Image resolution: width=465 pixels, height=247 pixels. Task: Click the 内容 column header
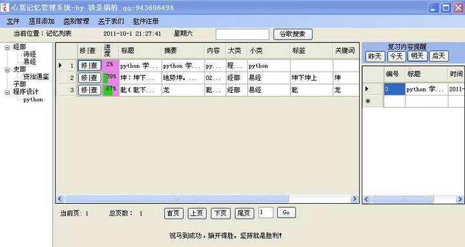215,51
